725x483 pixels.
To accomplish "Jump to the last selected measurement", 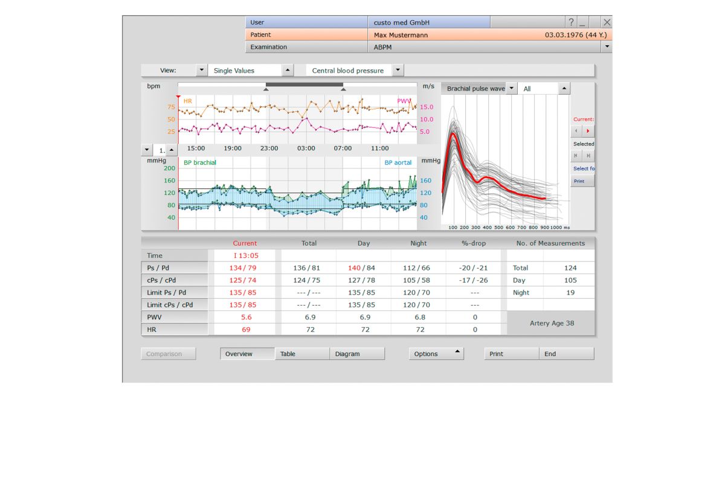I will [588, 155].
